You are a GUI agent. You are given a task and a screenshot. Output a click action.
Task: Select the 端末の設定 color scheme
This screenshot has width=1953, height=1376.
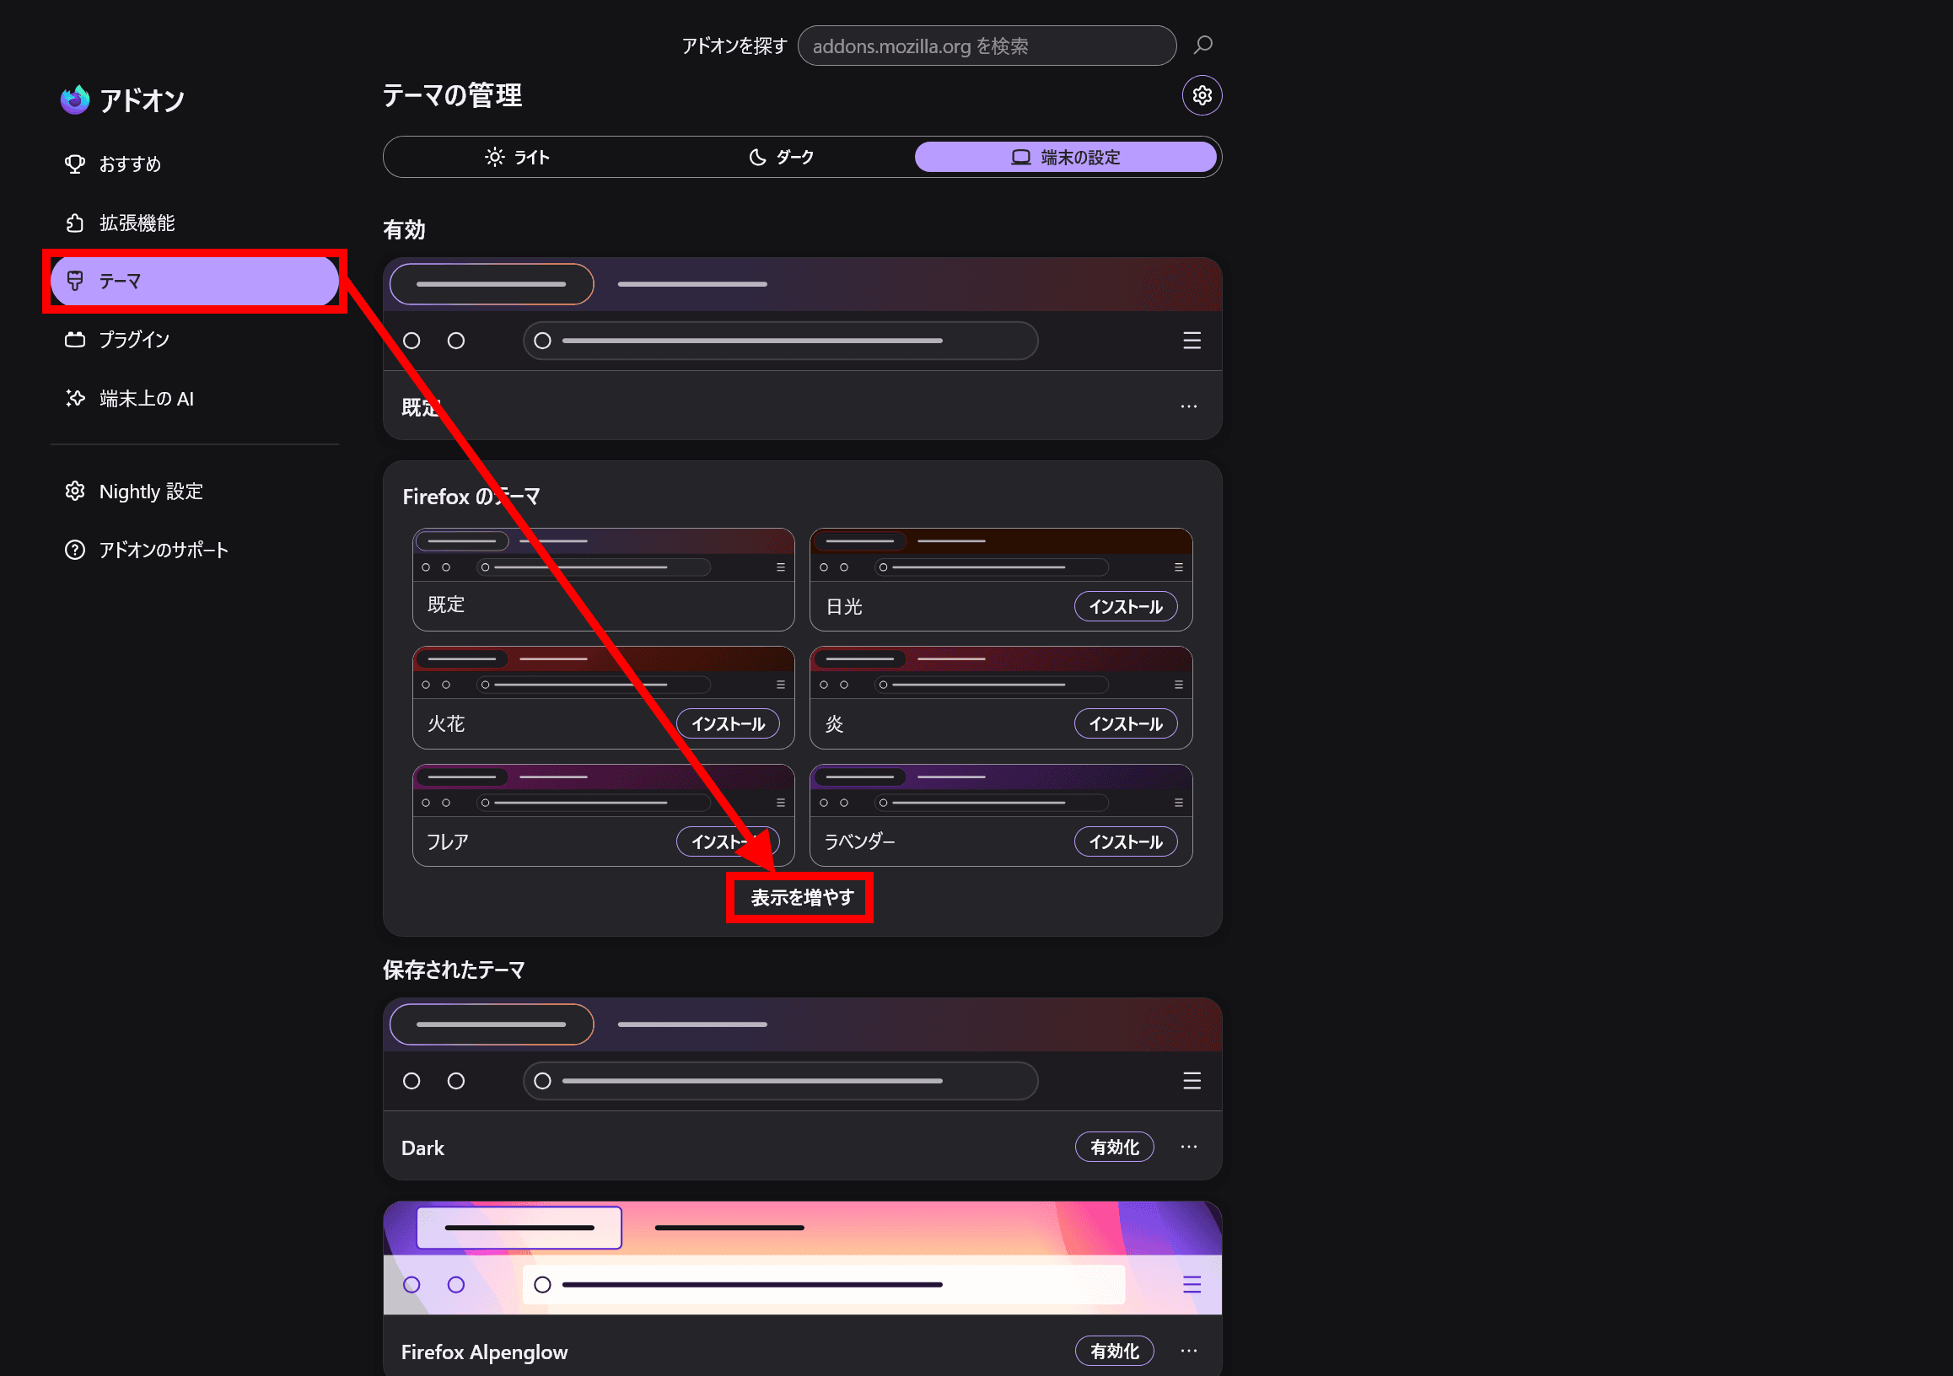point(1065,158)
